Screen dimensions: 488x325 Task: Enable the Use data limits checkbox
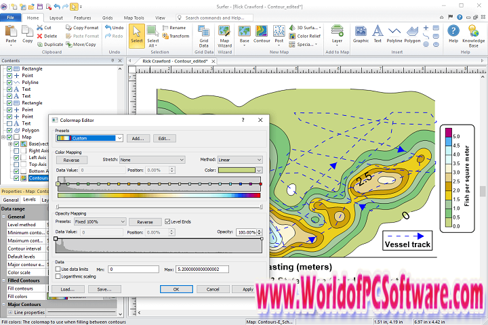58,269
